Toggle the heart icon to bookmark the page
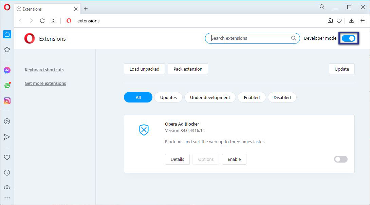 tap(339, 21)
